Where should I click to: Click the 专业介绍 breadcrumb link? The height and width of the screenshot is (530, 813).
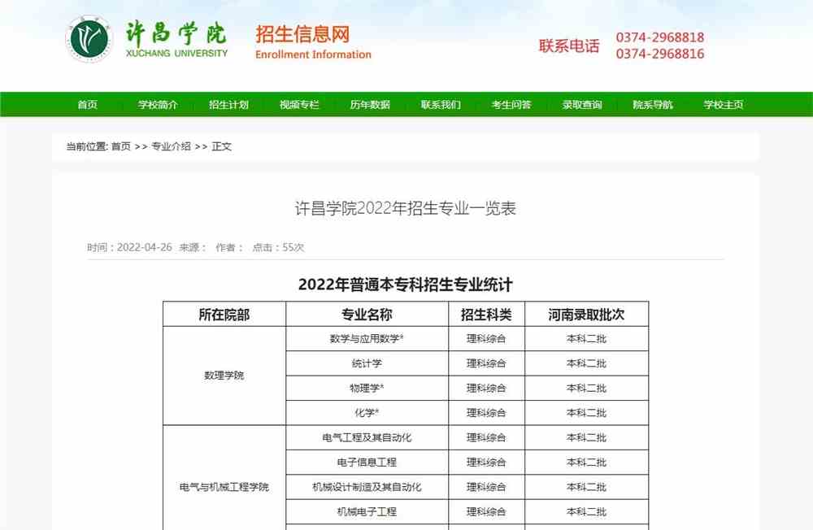click(x=171, y=147)
